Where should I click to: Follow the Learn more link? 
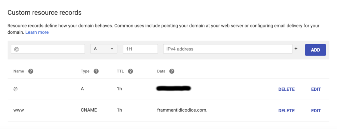(x=37, y=32)
